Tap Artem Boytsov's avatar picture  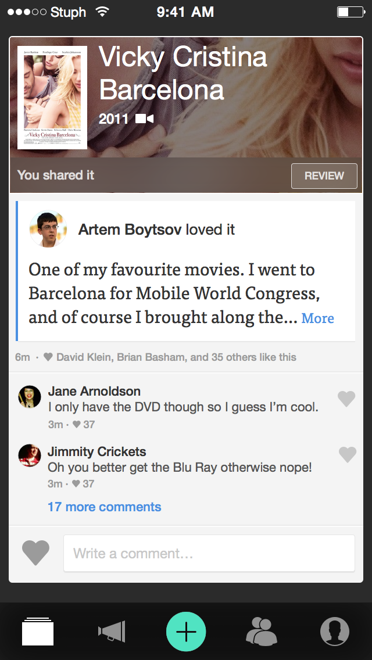click(48, 229)
